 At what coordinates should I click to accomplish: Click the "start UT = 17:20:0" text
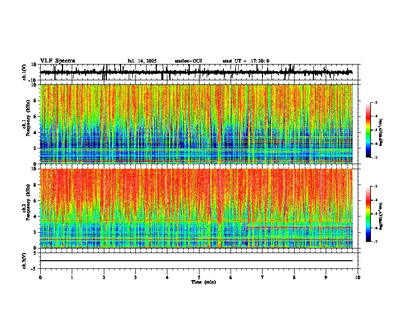pos(246,61)
